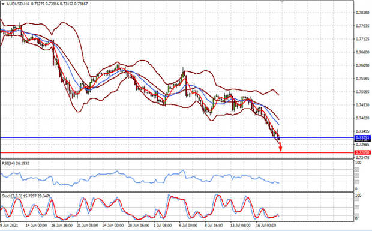The width and height of the screenshot is (372, 231).
Task: Click the 28 Jun 16:00 time label
Action: point(139,225)
